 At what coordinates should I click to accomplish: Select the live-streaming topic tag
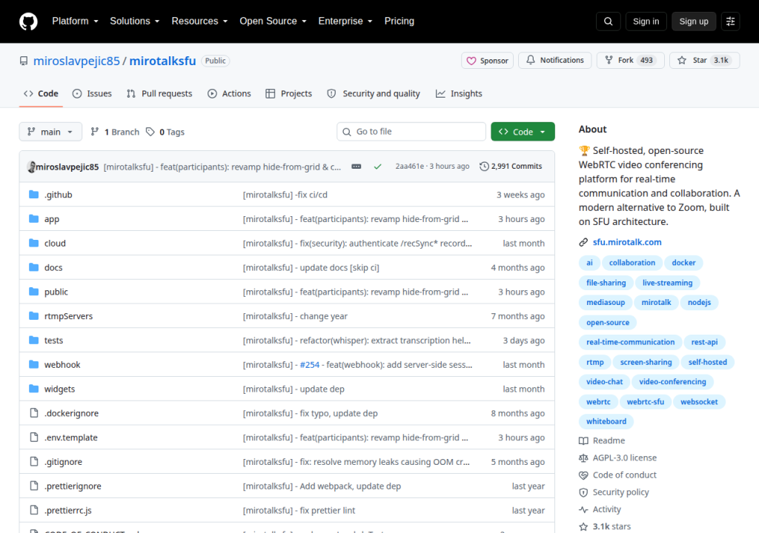point(667,283)
